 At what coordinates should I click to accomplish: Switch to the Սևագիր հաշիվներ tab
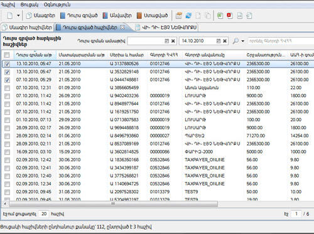27,28
